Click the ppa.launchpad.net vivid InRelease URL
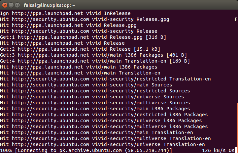The height and width of the screenshot is (153, 238). (x=48, y=13)
